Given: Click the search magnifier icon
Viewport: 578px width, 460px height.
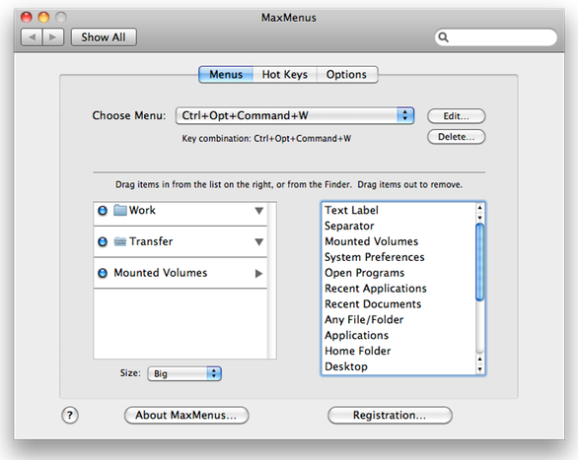Looking at the screenshot, I should click(x=444, y=37).
